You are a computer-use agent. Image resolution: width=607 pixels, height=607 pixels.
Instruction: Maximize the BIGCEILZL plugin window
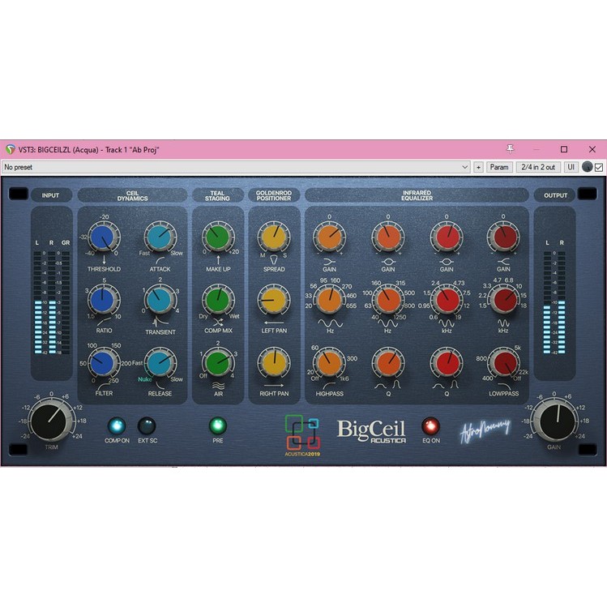(x=564, y=149)
